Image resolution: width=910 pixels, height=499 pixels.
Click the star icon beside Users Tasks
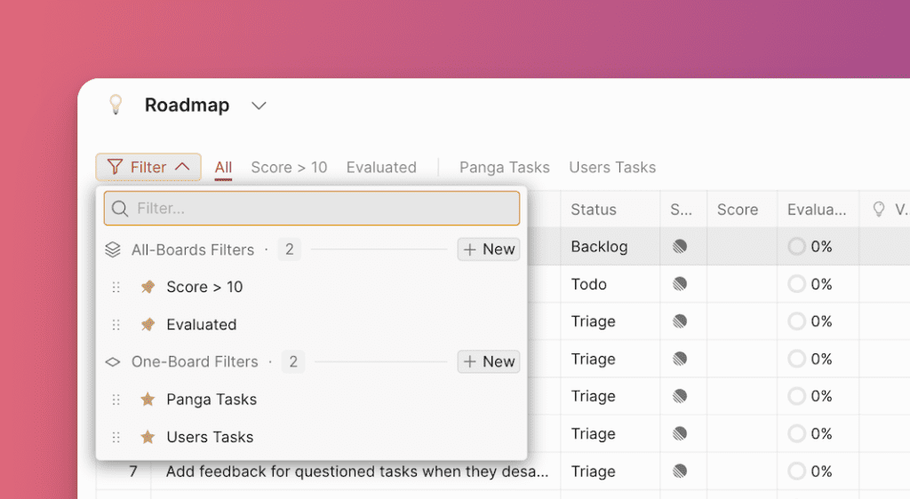pyautogui.click(x=148, y=437)
